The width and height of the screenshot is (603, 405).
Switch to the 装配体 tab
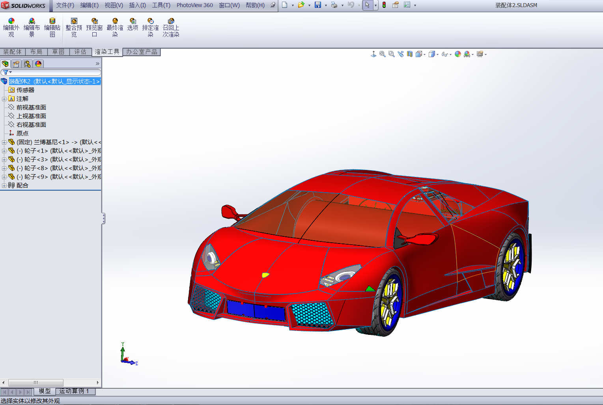pyautogui.click(x=13, y=52)
